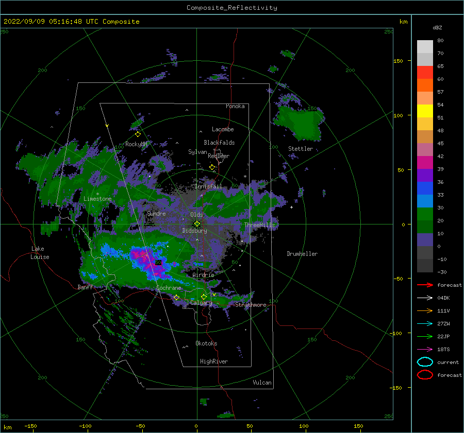Click the Calgary city label
Screen dimensions: 464x433
pyautogui.click(x=201, y=303)
